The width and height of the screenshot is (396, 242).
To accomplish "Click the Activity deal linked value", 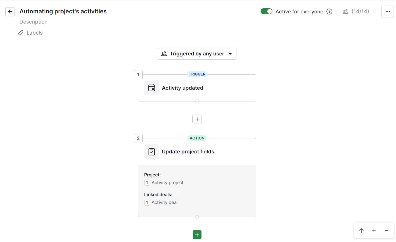I will point(164,202).
